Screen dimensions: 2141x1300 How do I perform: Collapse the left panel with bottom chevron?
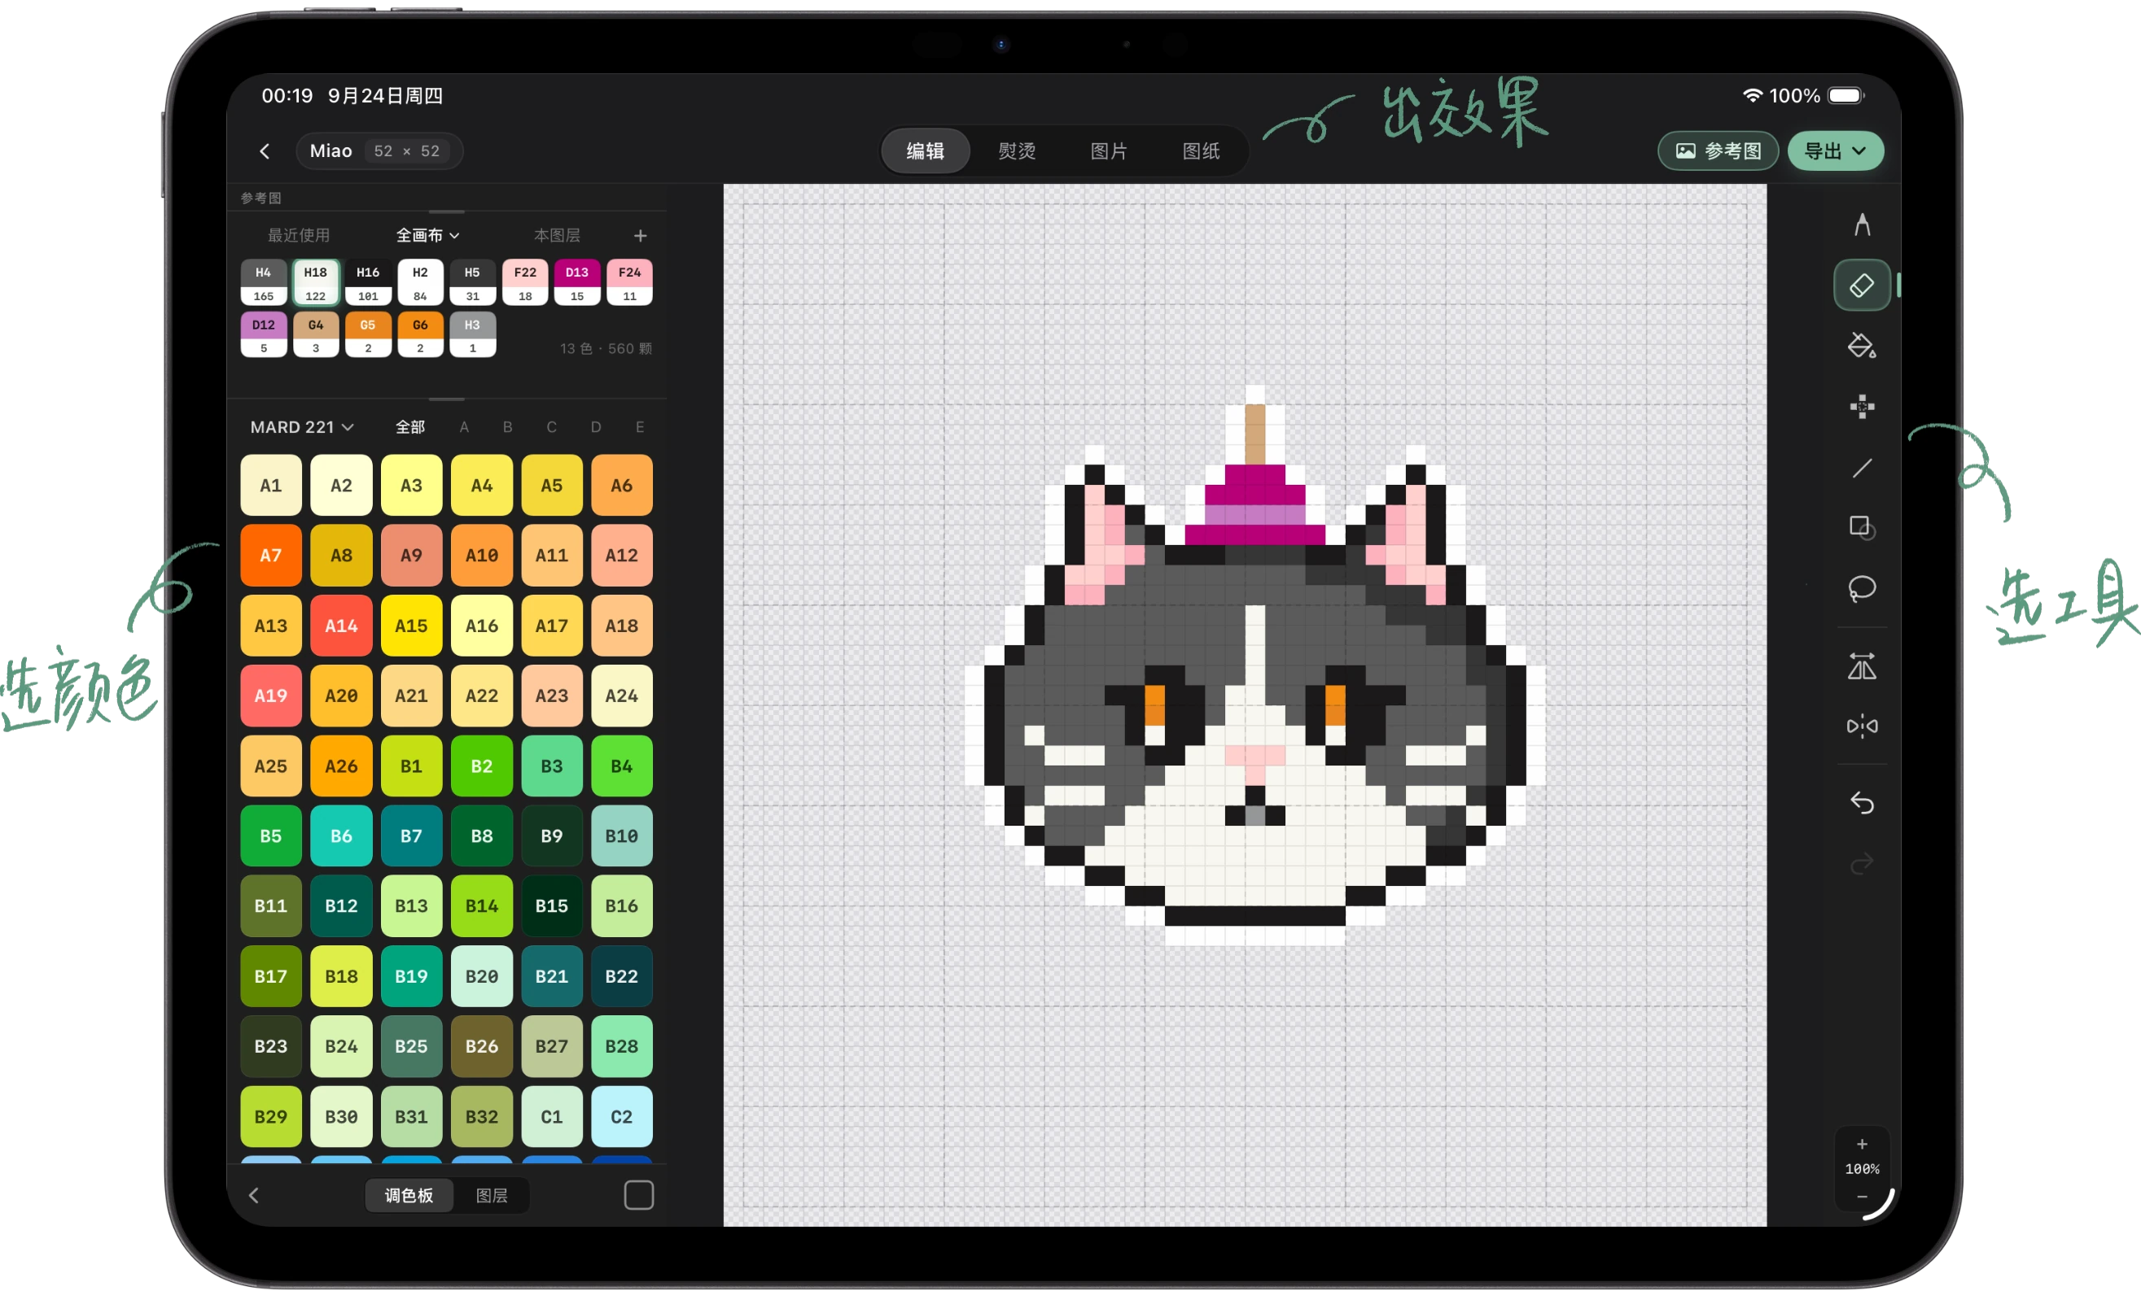254,1196
